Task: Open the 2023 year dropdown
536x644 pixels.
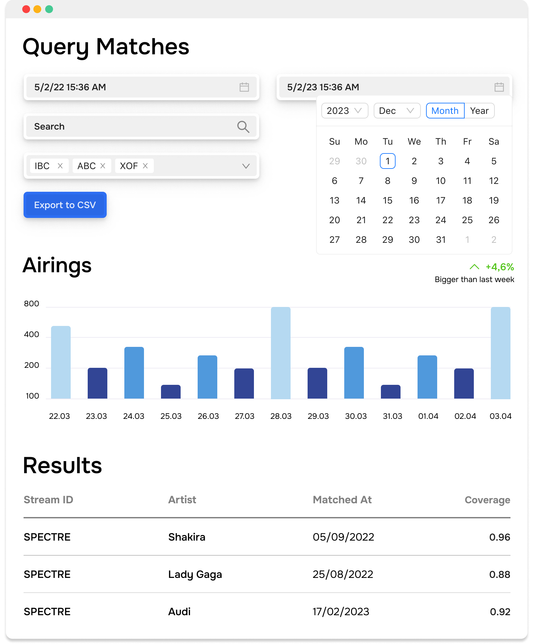Action: pos(344,111)
